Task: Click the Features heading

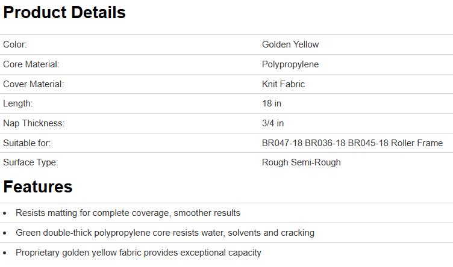Action: (x=38, y=187)
